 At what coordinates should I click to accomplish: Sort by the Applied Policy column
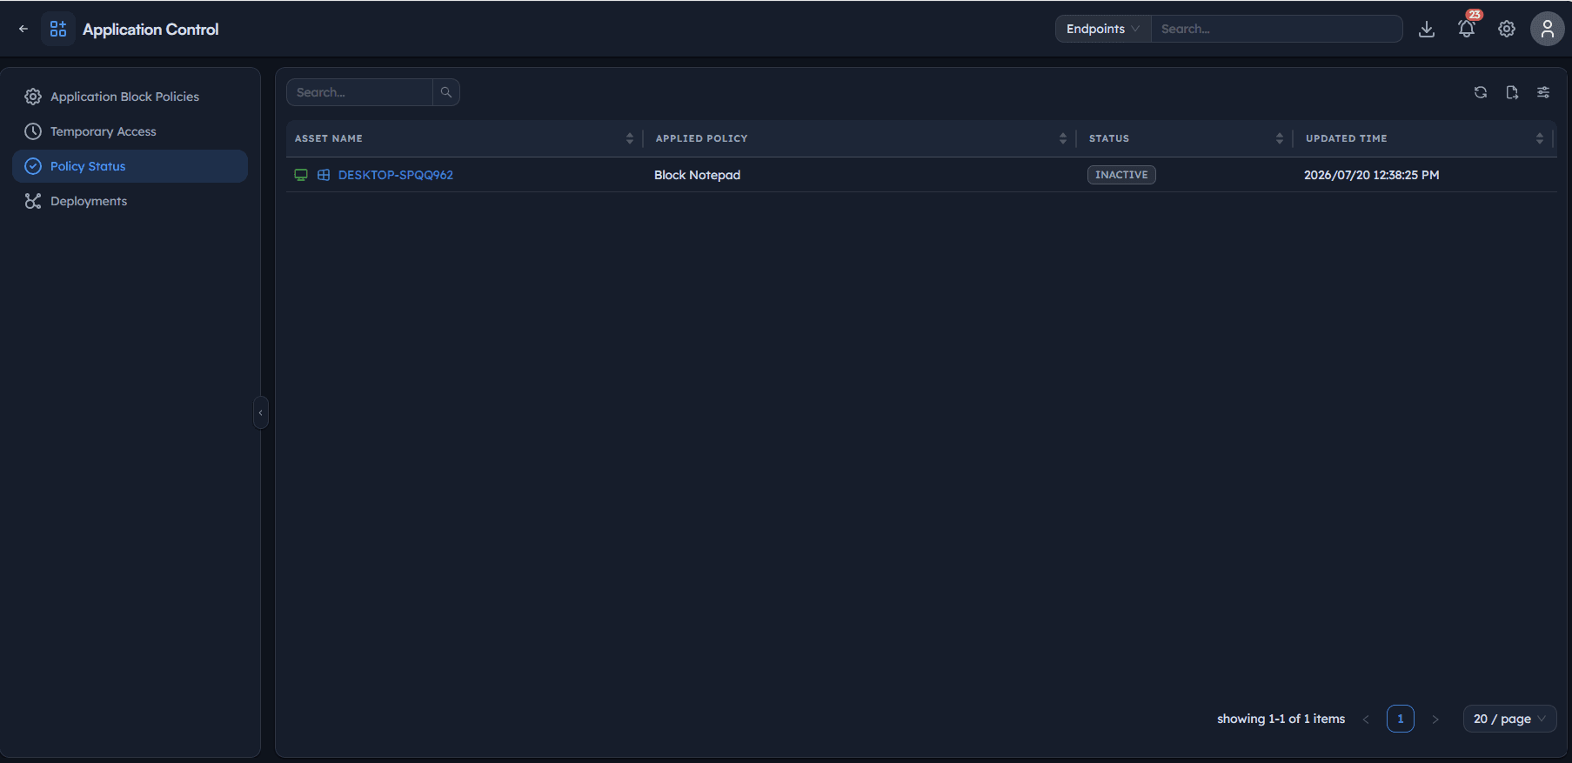[x=1063, y=138]
